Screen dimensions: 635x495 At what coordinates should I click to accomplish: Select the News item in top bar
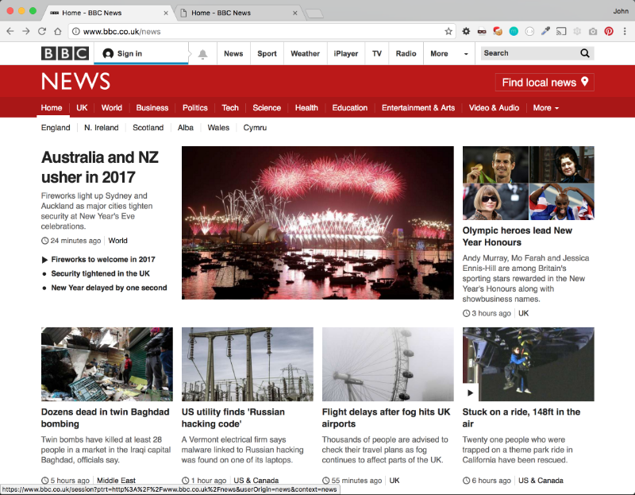[x=233, y=53]
